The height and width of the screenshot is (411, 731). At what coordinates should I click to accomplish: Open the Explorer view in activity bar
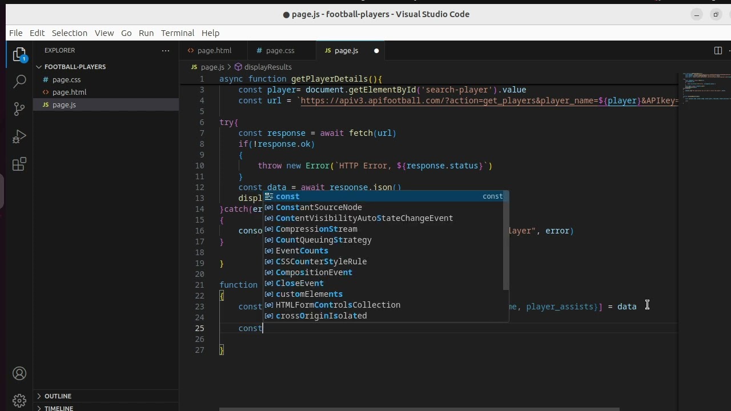(x=19, y=55)
